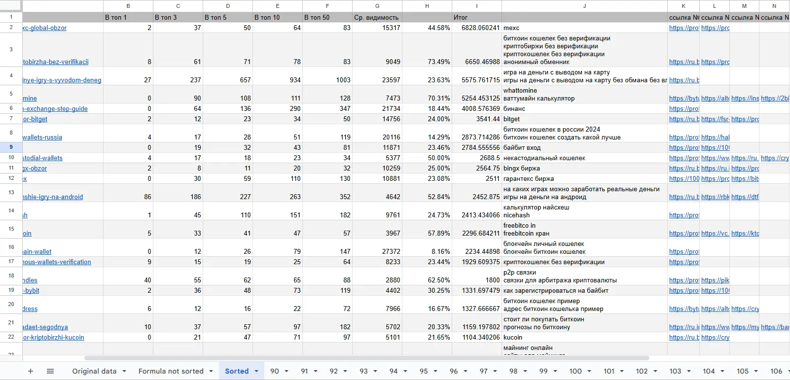The width and height of the screenshot is (790, 380).
Task: Select the cell containing 'bingx биржа'
Action: 584,168
